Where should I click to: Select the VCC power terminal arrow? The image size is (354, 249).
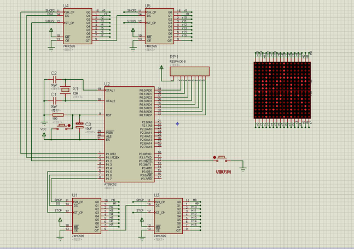[44, 135]
